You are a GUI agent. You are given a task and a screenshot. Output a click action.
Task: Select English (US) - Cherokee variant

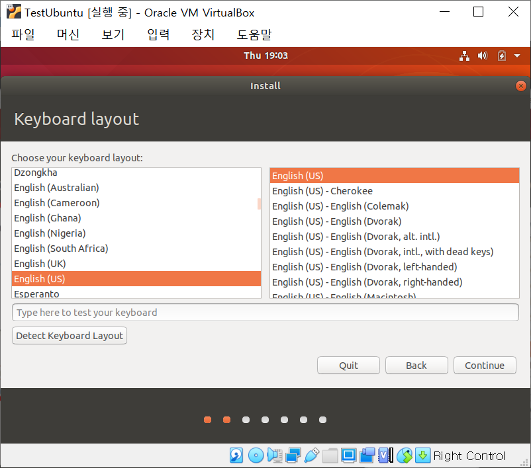point(395,191)
